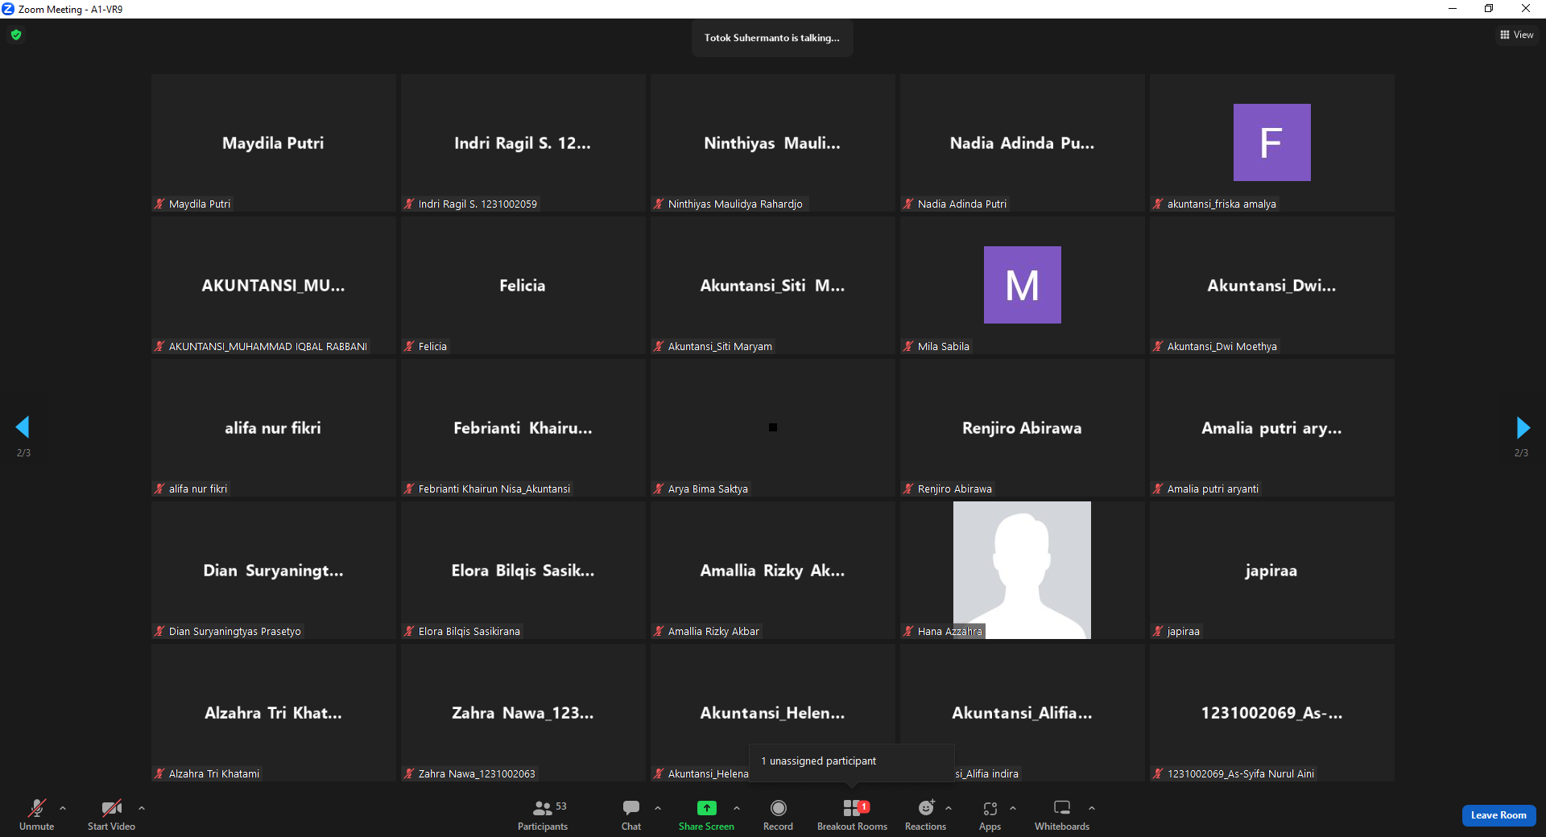Click Renjiro Abirawa's muted mic icon
The image size is (1546, 837).
point(908,489)
